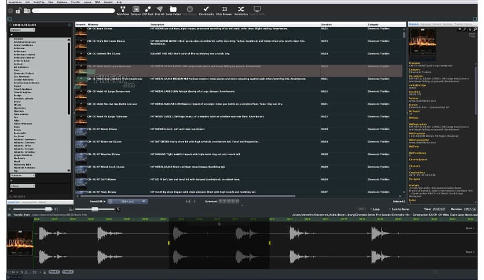Toggle the lock icon in the top toolbar
Image resolution: width=484 pixels, height=280 pixels.
[x=18, y=11]
